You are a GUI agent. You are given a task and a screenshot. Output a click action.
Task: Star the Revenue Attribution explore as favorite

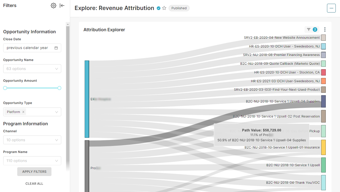pyautogui.click(x=164, y=8)
